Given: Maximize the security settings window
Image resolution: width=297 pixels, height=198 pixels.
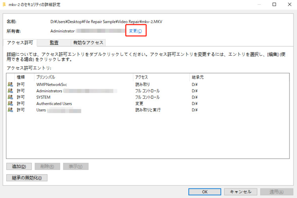Looking at the screenshot, I should pyautogui.click(x=274, y=4).
